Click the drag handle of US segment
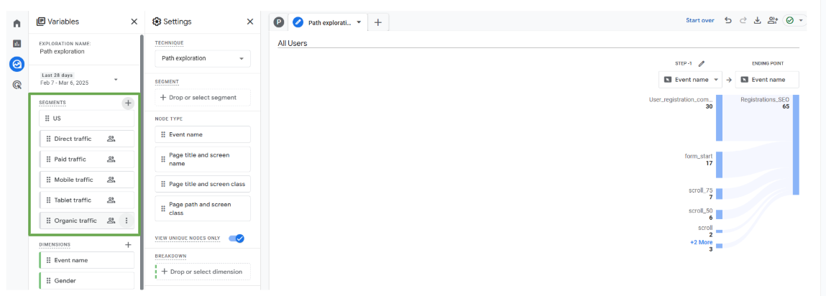 pos(47,119)
